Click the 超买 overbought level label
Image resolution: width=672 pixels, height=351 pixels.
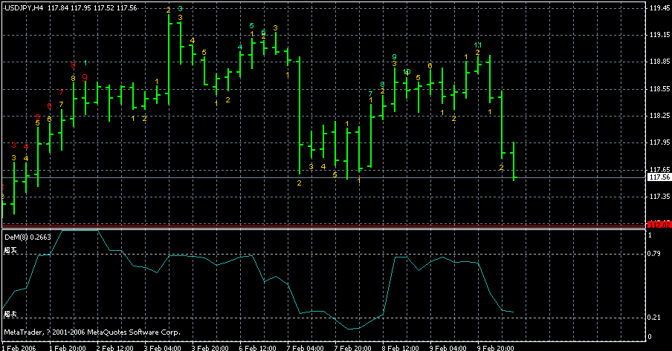(10, 251)
